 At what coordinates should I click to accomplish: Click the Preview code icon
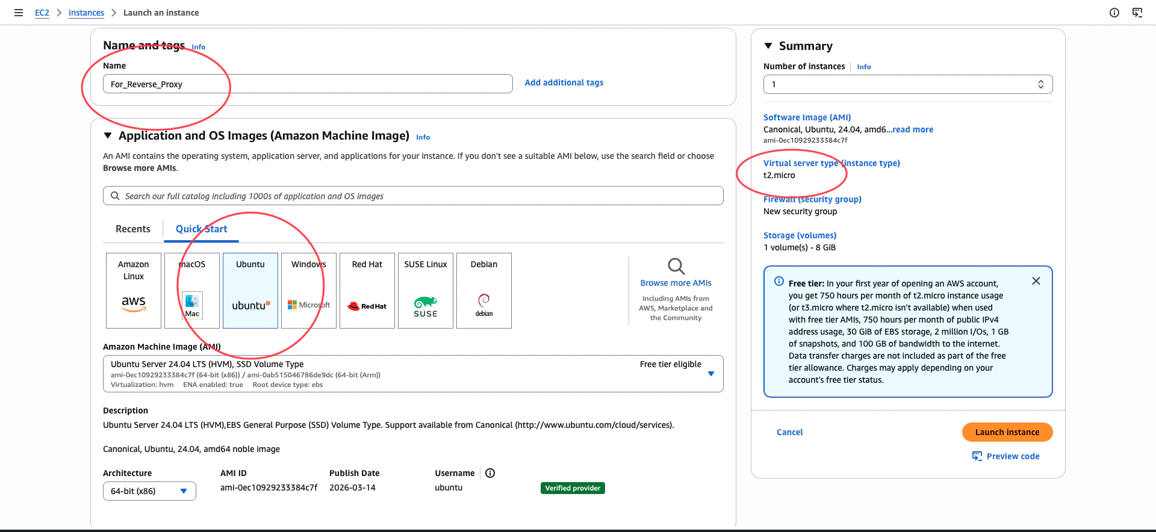(977, 456)
